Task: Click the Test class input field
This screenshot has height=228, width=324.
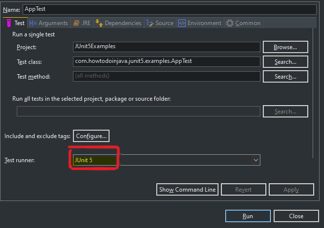Action: pyautogui.click(x=167, y=61)
